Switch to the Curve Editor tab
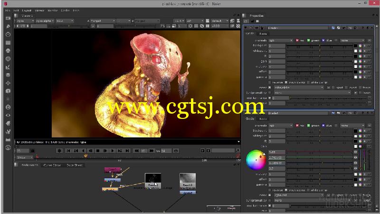380x214 pixels. [x=52, y=165]
